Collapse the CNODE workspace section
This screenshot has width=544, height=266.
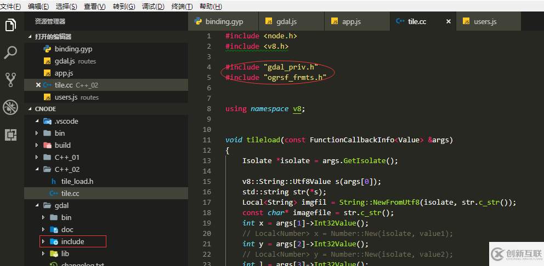click(x=30, y=109)
